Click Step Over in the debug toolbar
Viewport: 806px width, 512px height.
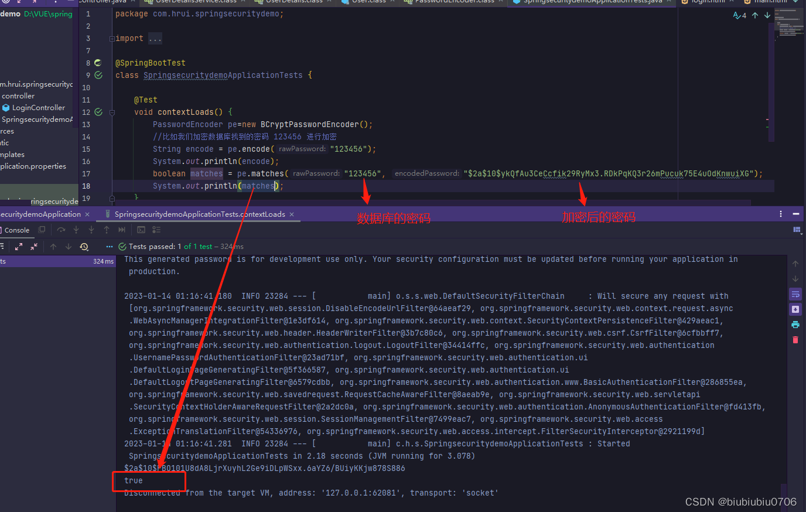click(x=61, y=230)
